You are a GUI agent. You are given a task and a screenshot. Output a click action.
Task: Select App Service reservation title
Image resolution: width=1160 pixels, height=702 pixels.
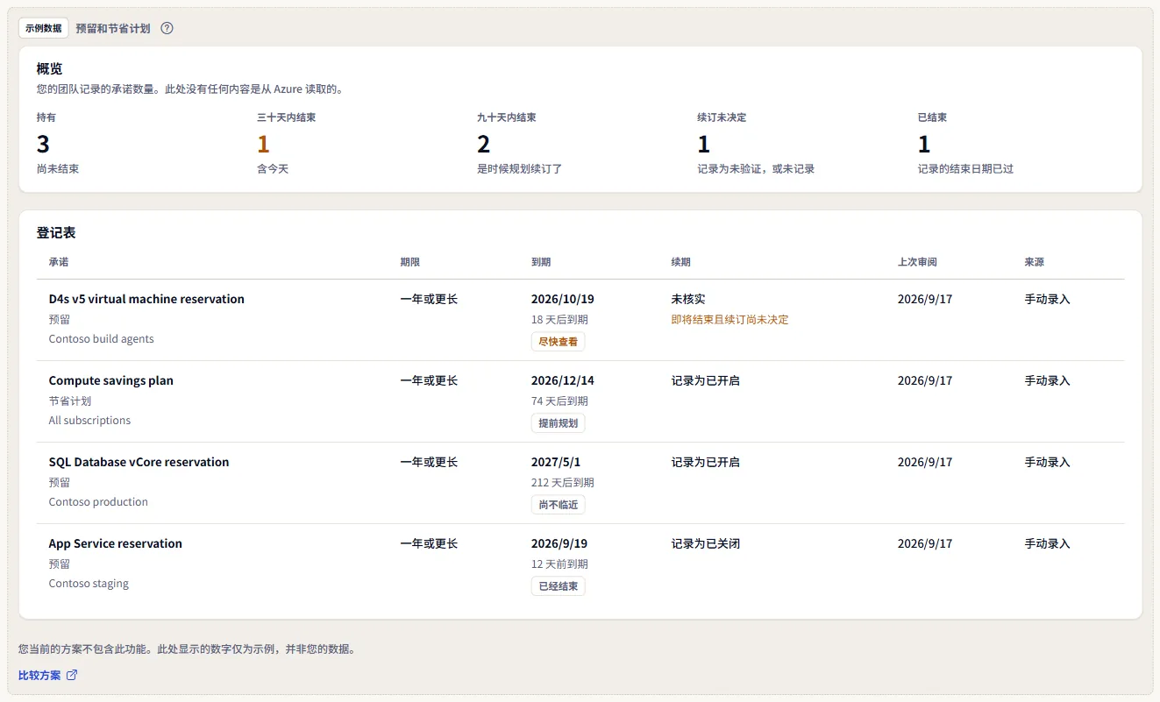click(x=116, y=543)
